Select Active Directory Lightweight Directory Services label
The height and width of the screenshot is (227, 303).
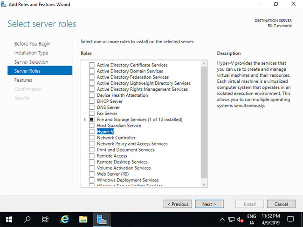(x=144, y=83)
